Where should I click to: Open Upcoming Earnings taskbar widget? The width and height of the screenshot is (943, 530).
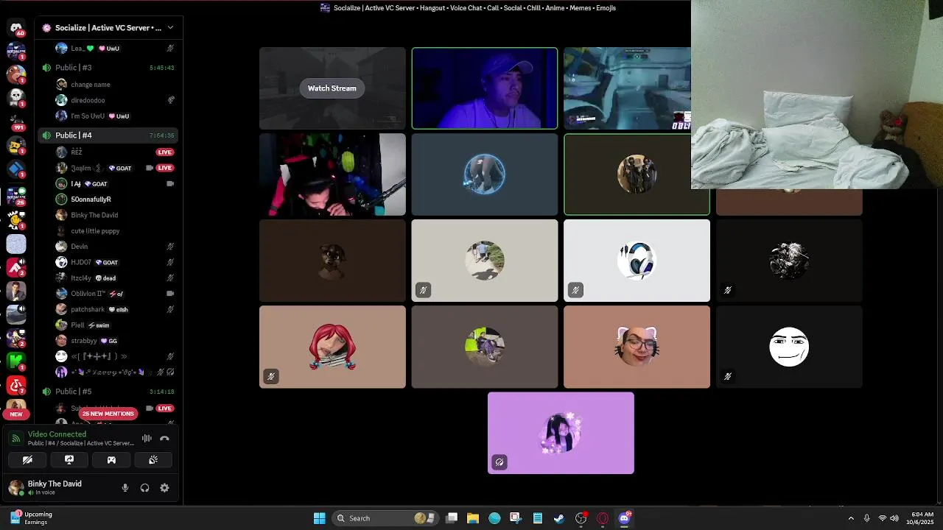31,518
